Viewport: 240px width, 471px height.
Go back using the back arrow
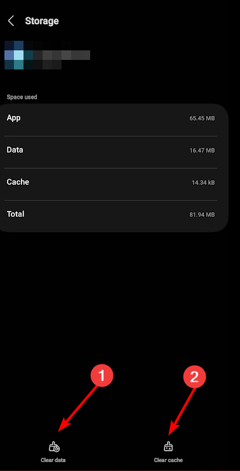(x=11, y=21)
